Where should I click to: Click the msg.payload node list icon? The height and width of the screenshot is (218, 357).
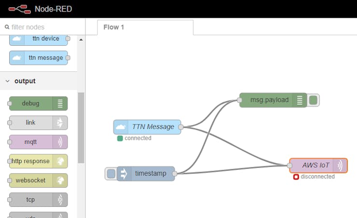click(300, 100)
